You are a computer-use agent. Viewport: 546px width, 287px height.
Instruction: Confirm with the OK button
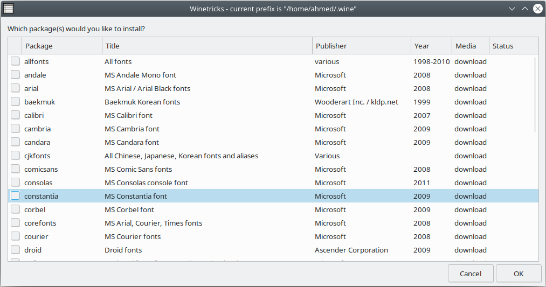[x=519, y=274]
